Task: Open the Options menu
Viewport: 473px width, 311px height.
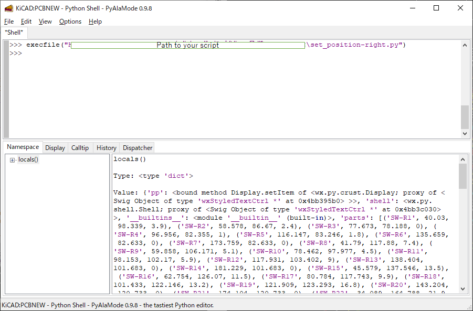Action: pyautogui.click(x=70, y=22)
